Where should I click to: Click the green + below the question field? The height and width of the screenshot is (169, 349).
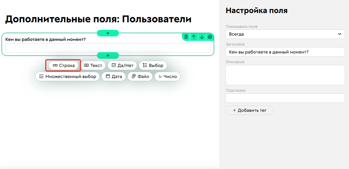108,55
